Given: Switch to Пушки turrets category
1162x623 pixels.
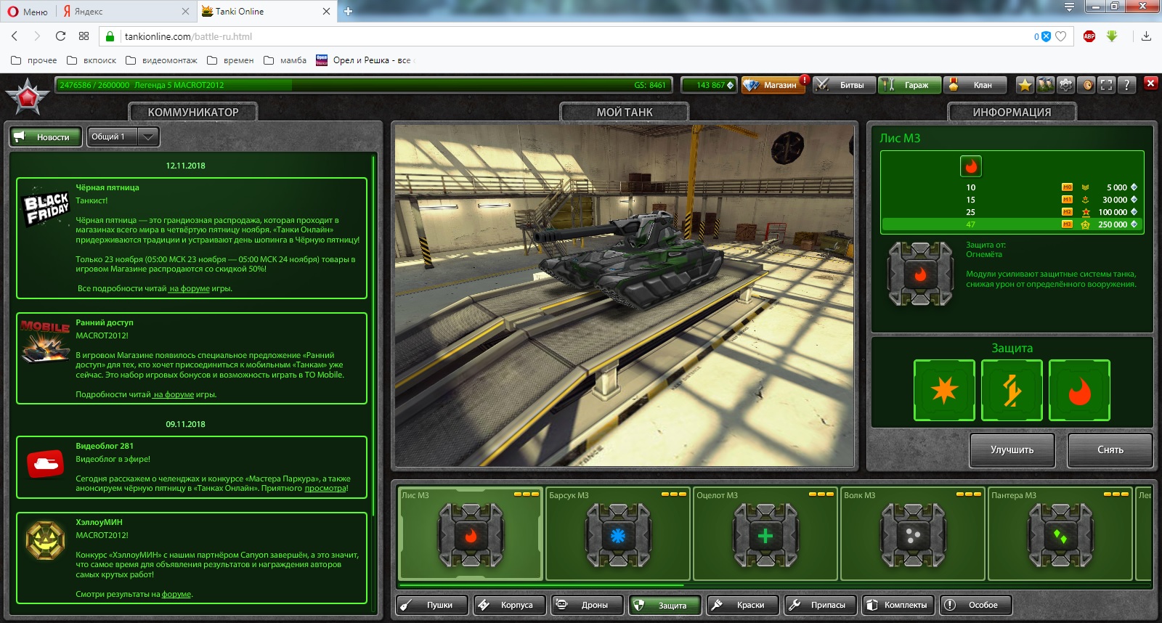Looking at the screenshot, I should pos(433,605).
